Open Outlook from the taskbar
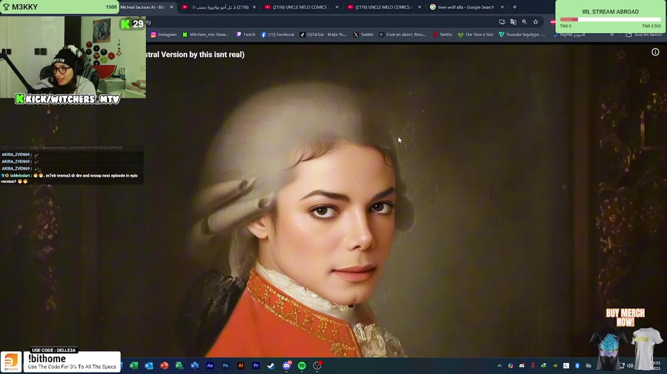Viewport: 667px width, 374px height. point(149,366)
